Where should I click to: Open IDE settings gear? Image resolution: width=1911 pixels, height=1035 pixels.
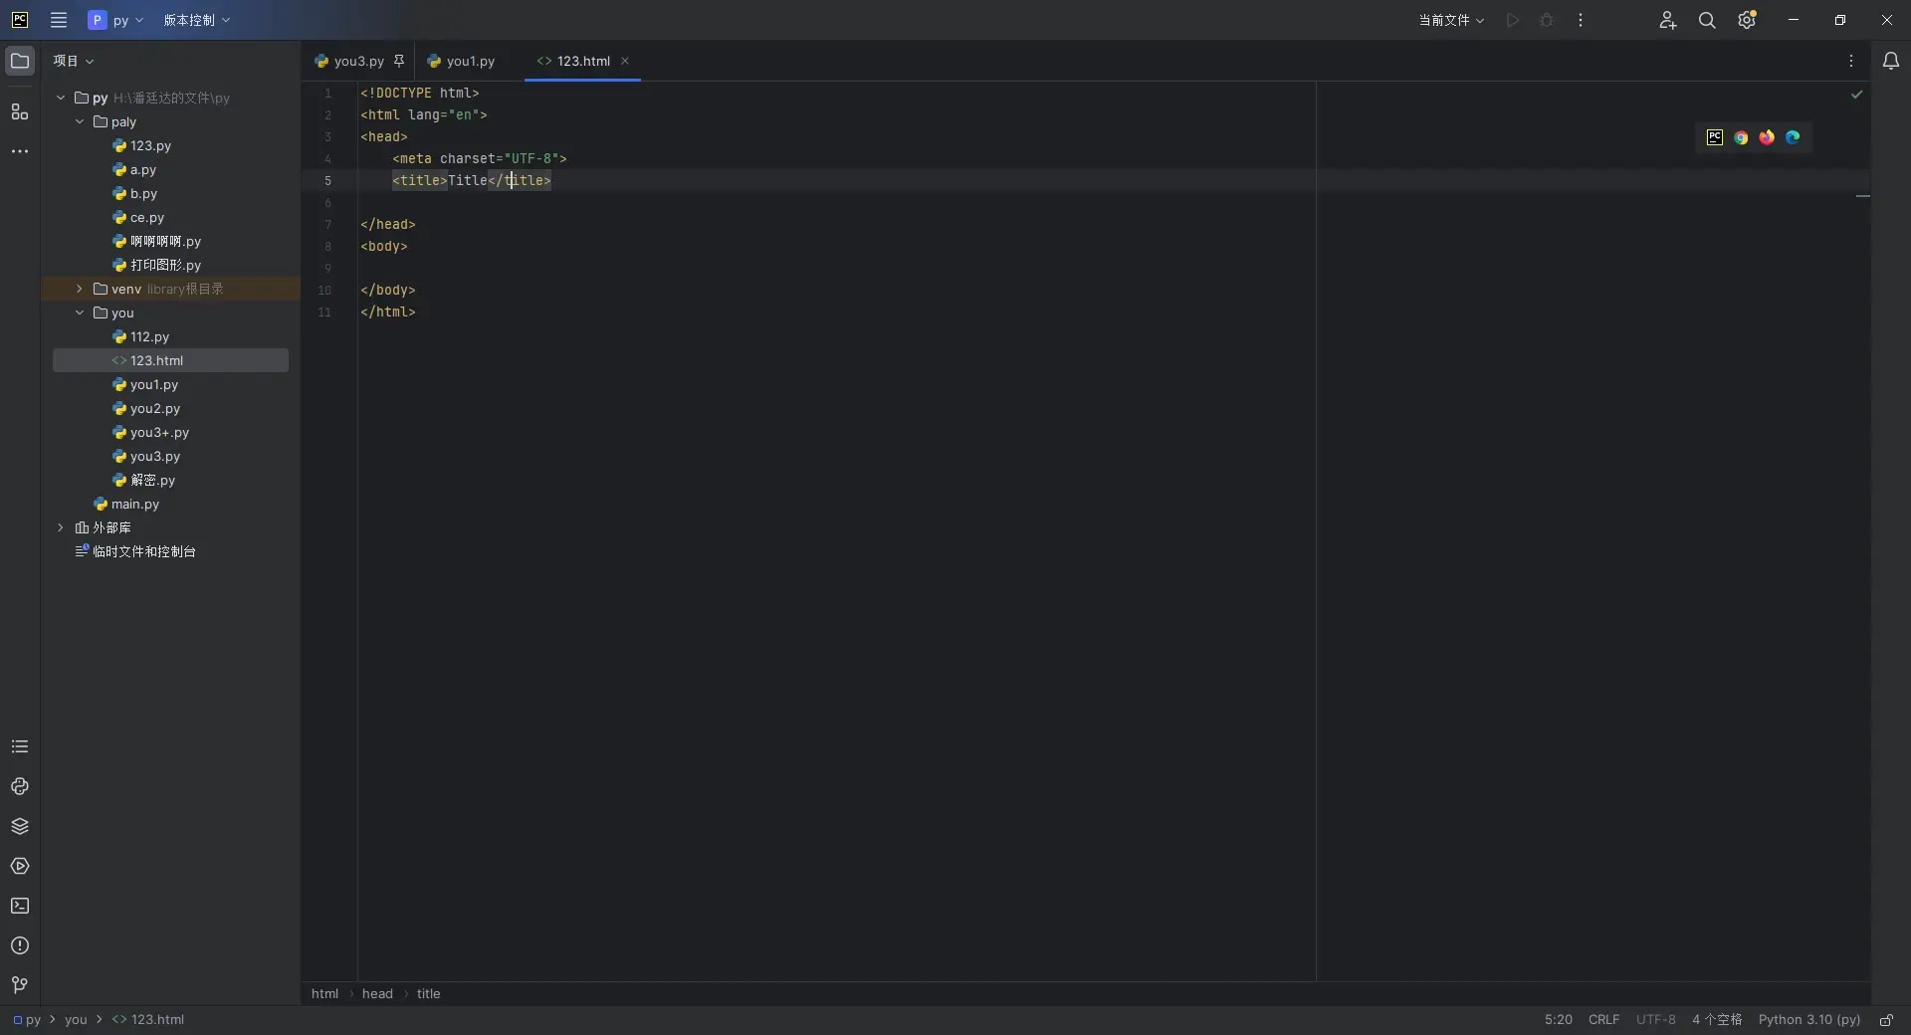1747,20
